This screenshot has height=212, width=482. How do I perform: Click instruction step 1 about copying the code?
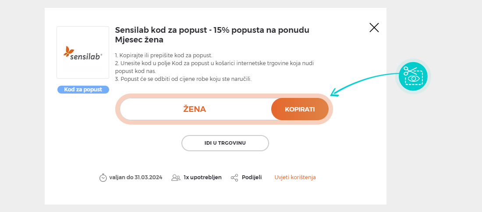163,56
